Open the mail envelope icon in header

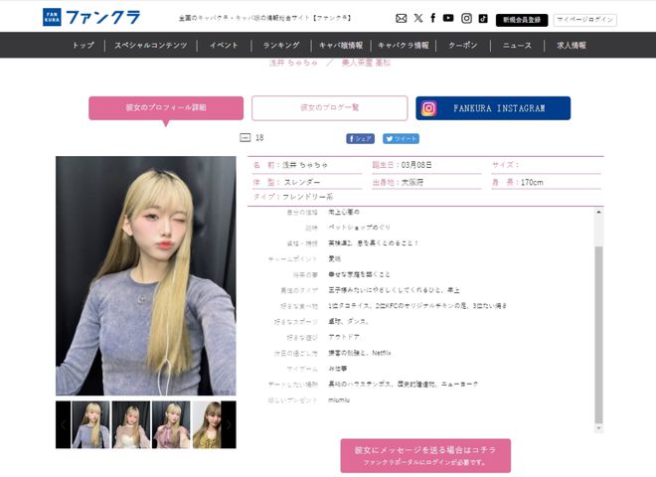tap(401, 19)
